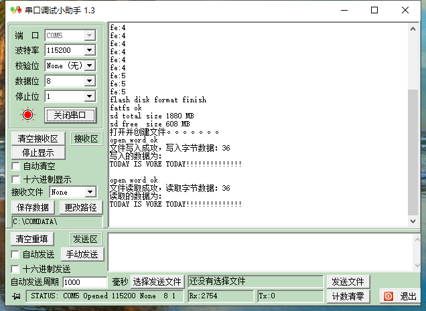Click the 打开并创建文件 line
The height and width of the screenshot is (311, 426).
164,132
